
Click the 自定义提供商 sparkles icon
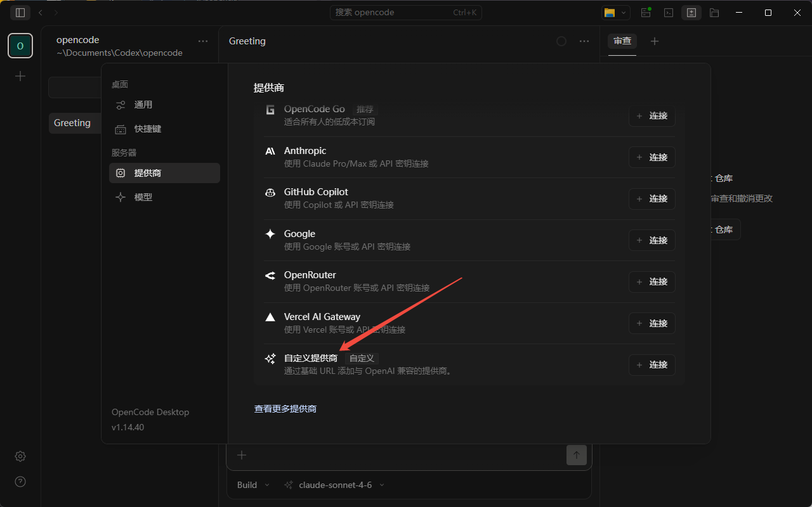[x=270, y=359]
